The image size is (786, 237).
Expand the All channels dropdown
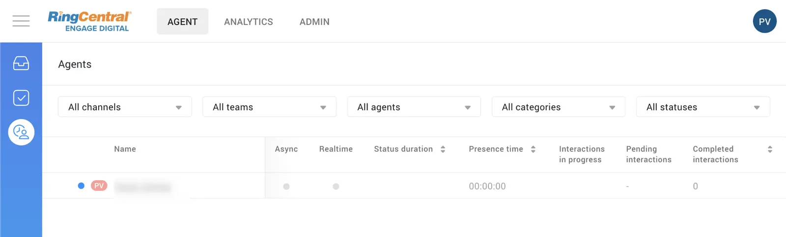(125, 107)
